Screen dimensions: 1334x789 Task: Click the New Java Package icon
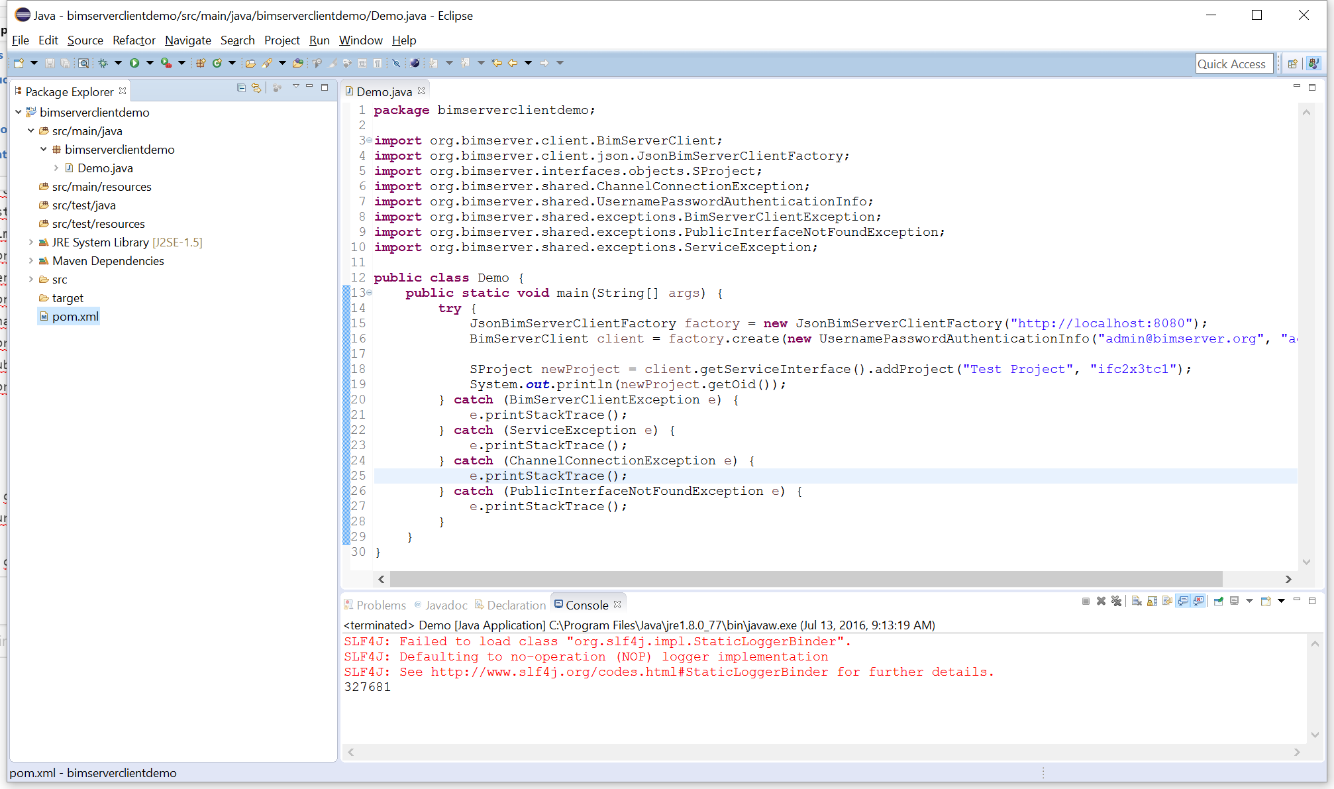(201, 63)
